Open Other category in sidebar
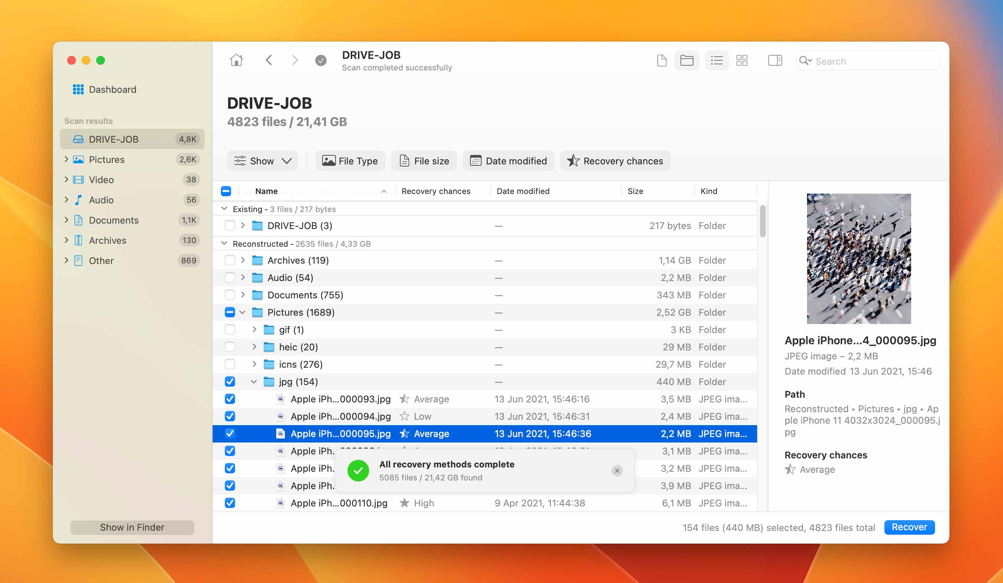The width and height of the screenshot is (1003, 583). pos(132,261)
